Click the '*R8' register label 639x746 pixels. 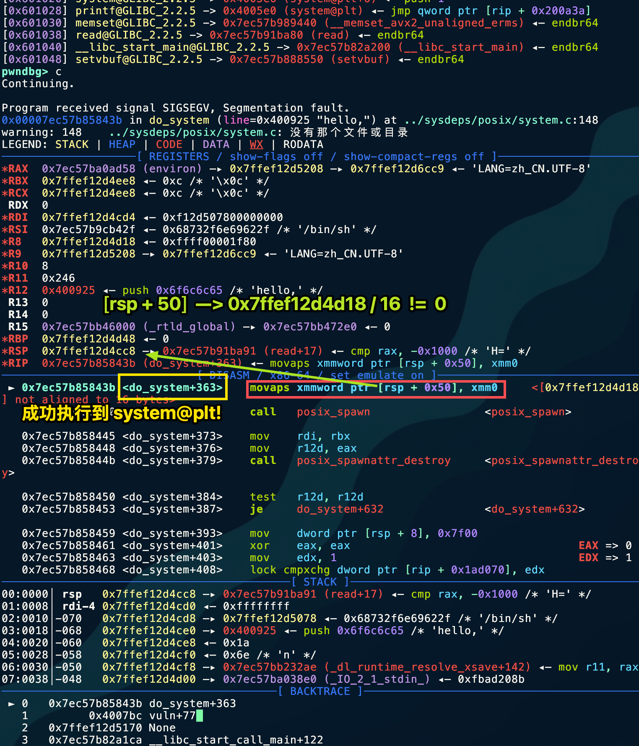click(x=12, y=242)
